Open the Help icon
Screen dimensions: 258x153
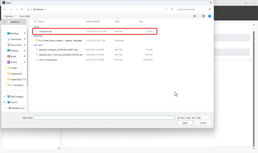(210, 16)
